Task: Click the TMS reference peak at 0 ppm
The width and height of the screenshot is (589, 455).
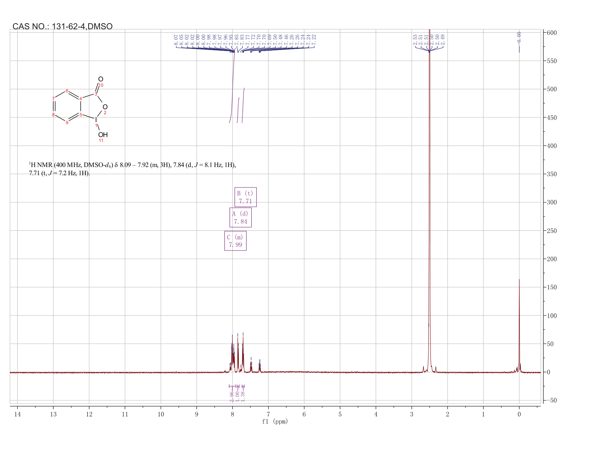Action: coord(519,327)
